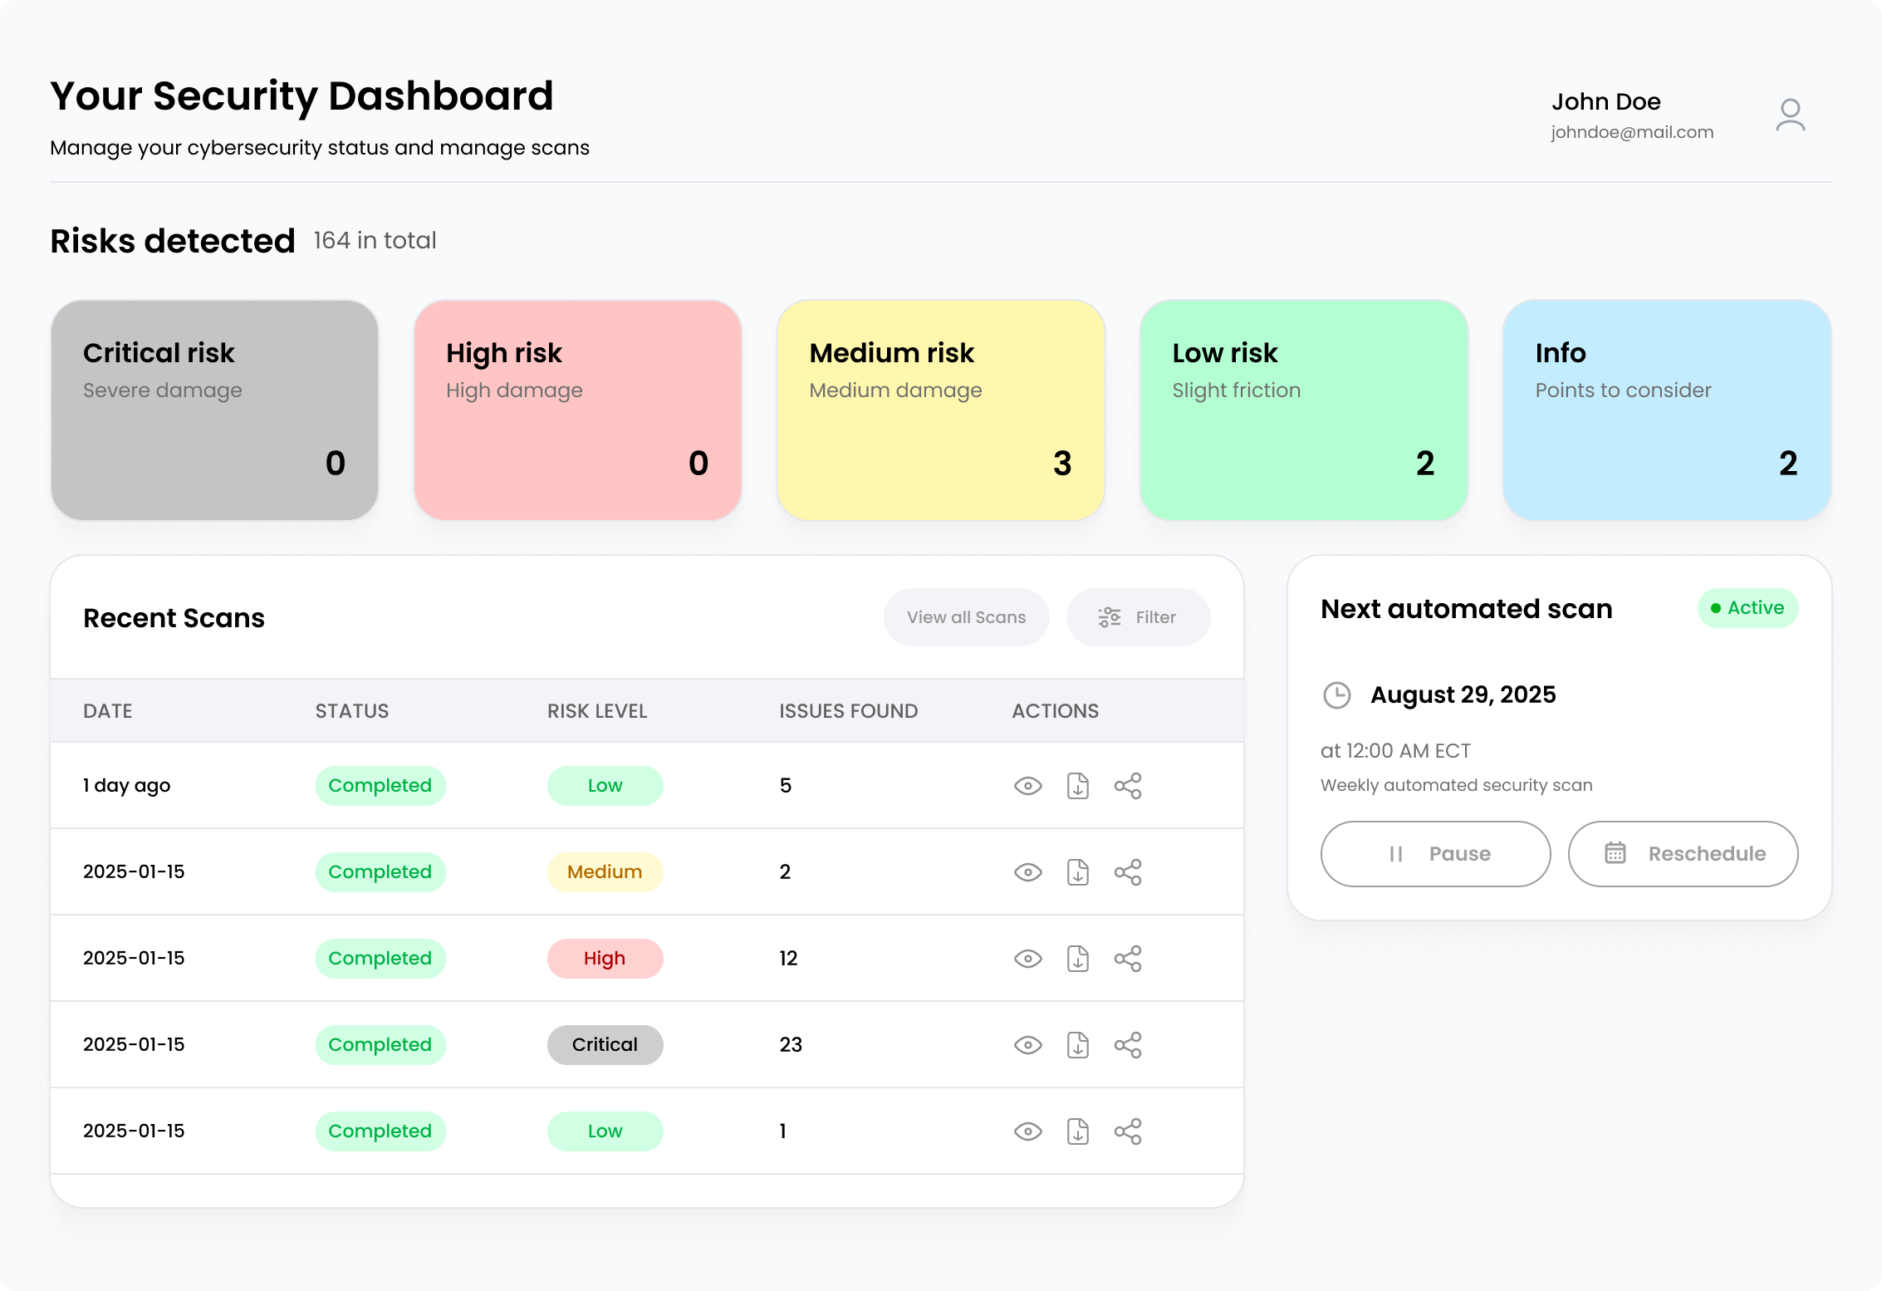Click the clock icon next to August 29 date
This screenshot has width=1882, height=1291.
click(x=1337, y=695)
